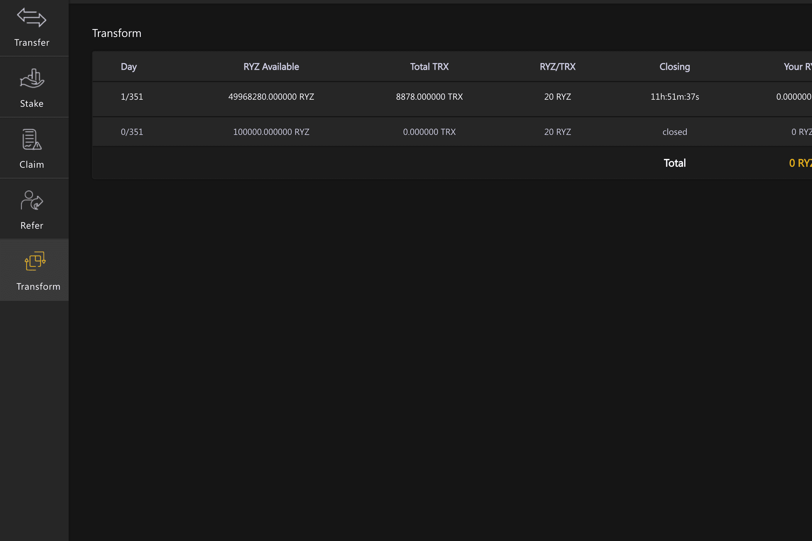Click the yellow Transform icon
Image resolution: width=812 pixels, height=541 pixels.
(35, 261)
